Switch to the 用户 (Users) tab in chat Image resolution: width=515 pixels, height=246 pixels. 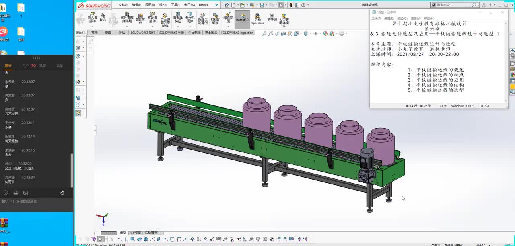(x=29, y=66)
